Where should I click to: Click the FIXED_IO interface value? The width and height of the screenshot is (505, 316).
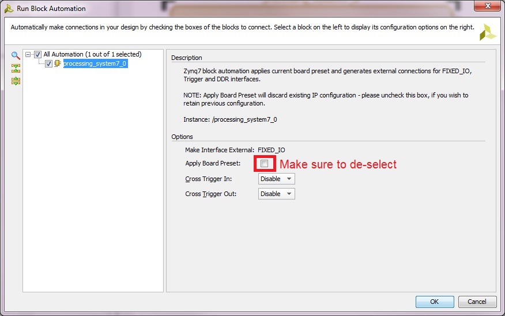coord(272,150)
